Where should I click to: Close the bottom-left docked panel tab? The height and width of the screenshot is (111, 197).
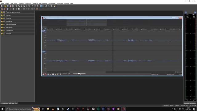[17, 103]
